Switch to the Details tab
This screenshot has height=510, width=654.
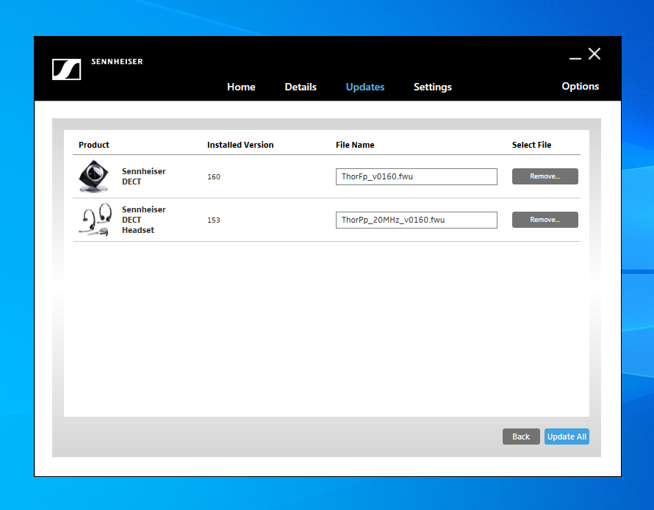click(x=301, y=87)
